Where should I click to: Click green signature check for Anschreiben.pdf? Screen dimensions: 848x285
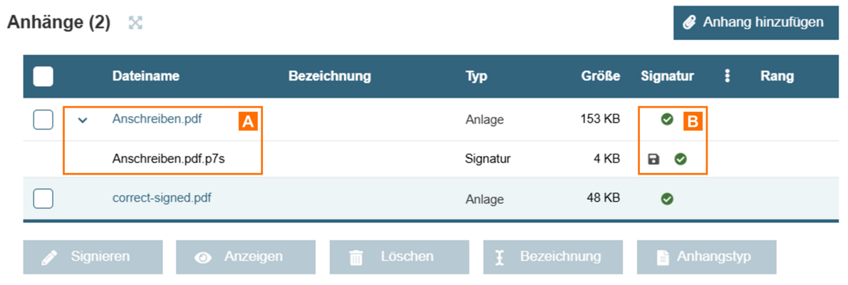pyautogui.click(x=667, y=120)
